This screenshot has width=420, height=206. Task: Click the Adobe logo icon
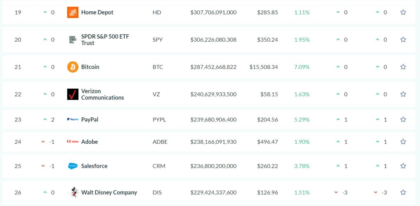[x=73, y=142]
